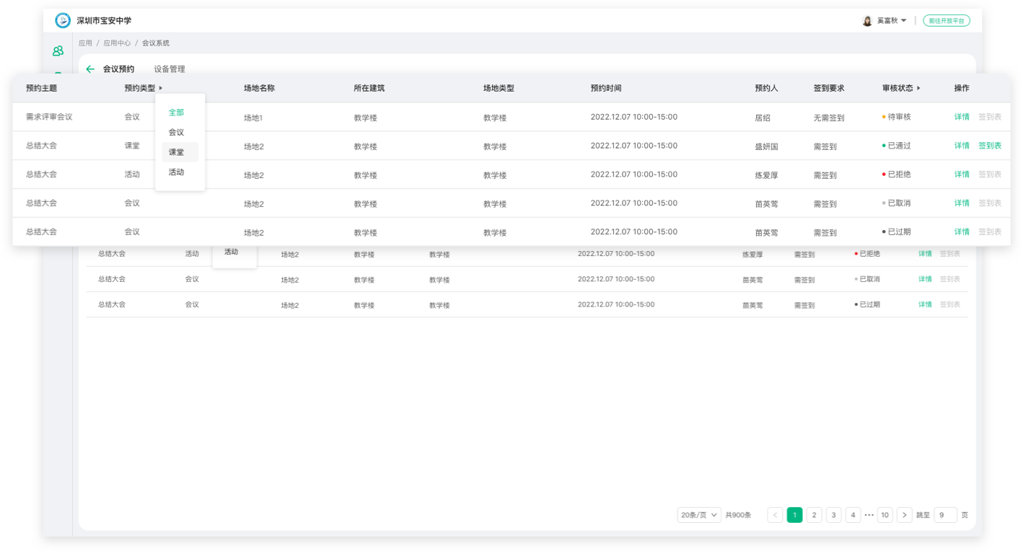
Task: Click the 前往开放平台 button
Action: coord(946,21)
